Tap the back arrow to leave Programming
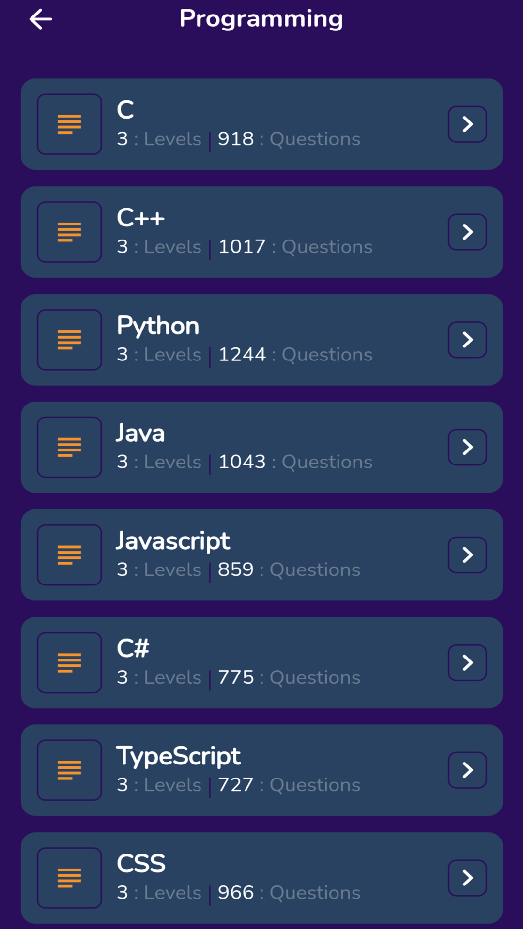The image size is (523, 929). pos(41,18)
